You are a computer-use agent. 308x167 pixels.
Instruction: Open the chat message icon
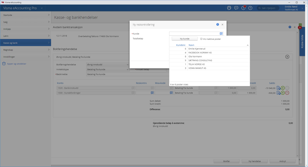point(236,8)
